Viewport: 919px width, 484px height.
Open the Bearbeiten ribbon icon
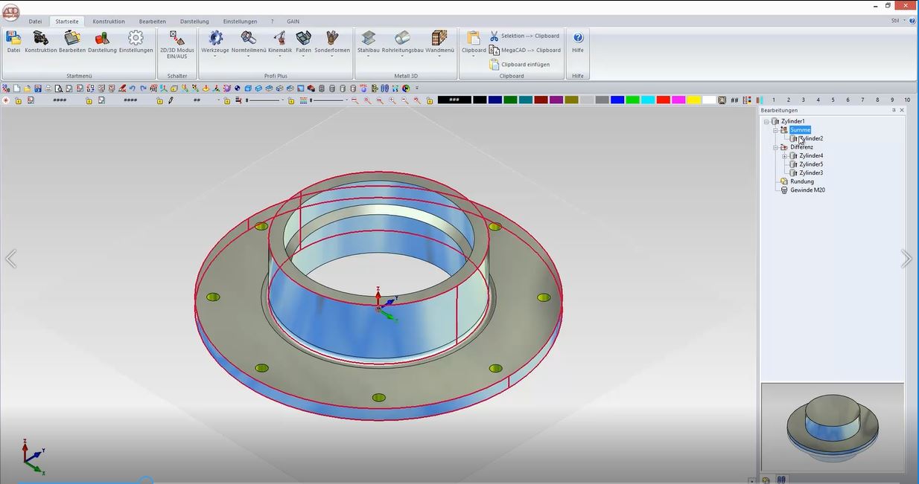pos(72,42)
